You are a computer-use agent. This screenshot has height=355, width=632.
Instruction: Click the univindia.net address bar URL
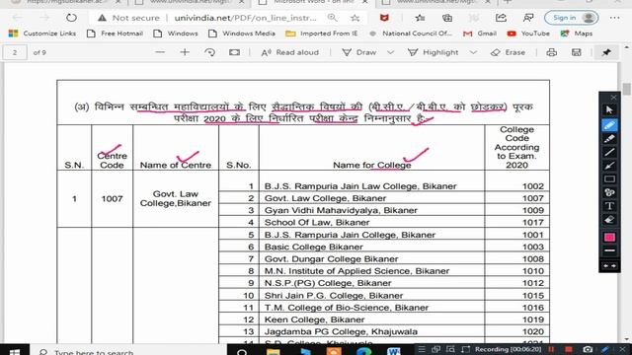(x=246, y=18)
